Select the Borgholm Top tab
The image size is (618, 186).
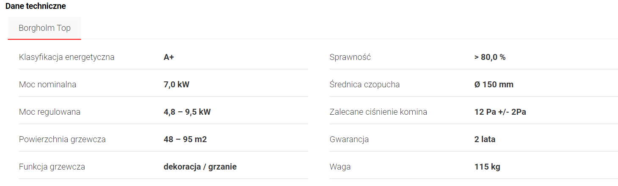click(44, 28)
